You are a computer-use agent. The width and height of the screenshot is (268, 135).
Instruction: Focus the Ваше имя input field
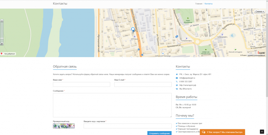coord(81,84)
